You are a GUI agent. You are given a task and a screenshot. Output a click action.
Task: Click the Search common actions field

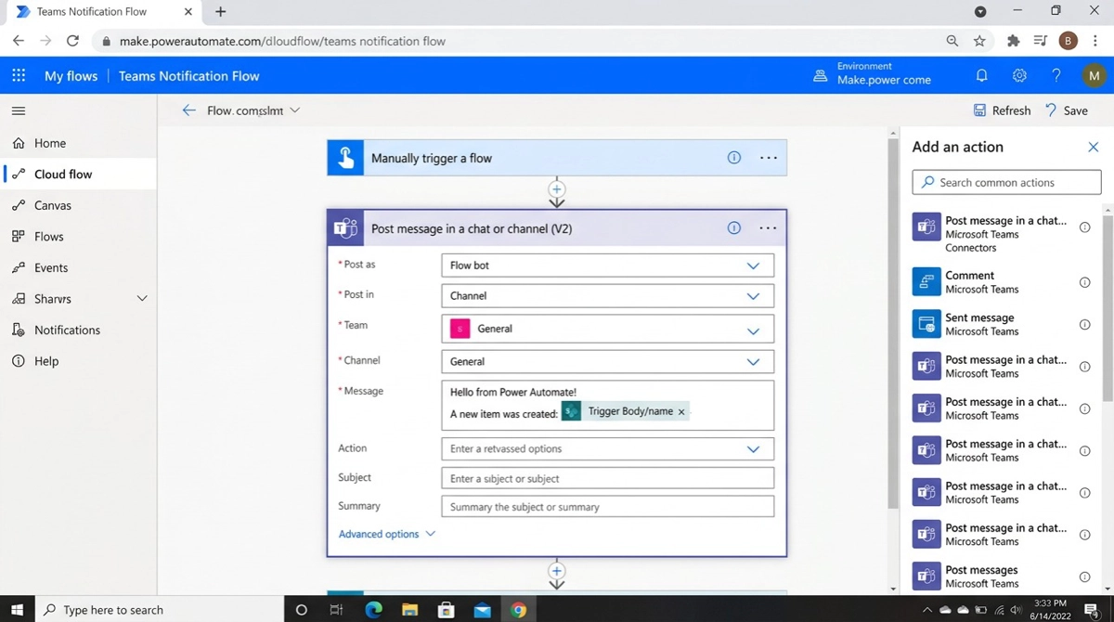click(1006, 183)
